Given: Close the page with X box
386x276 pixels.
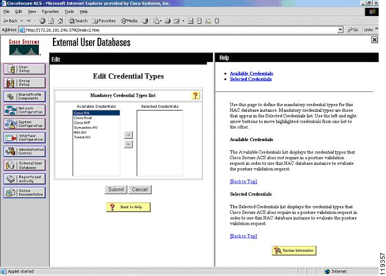Looking at the screenshot, I should point(374,40).
